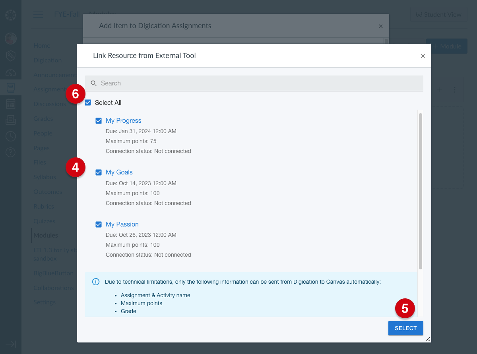Image resolution: width=477 pixels, height=354 pixels.
Task: Open the Calendar icon in the sidebar
Action: [x=11, y=104]
